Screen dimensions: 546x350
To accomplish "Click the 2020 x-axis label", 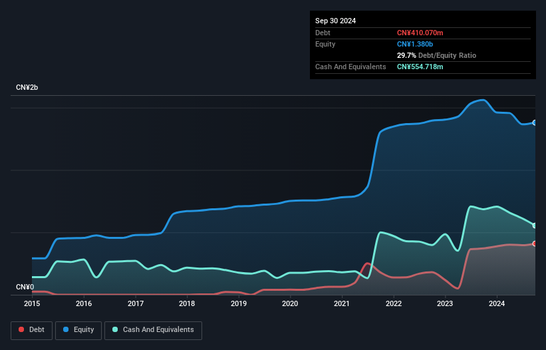I will [290, 303].
